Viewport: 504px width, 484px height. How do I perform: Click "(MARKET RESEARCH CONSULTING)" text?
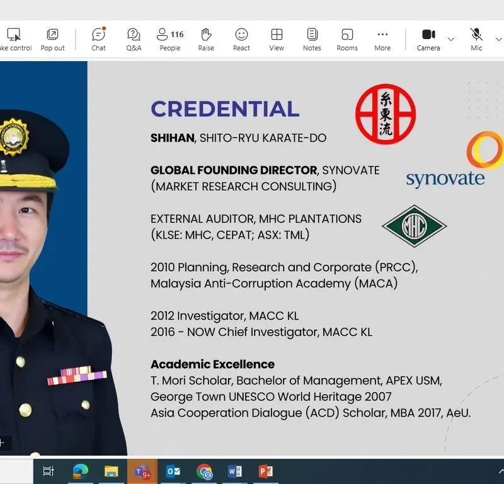pyautogui.click(x=244, y=186)
